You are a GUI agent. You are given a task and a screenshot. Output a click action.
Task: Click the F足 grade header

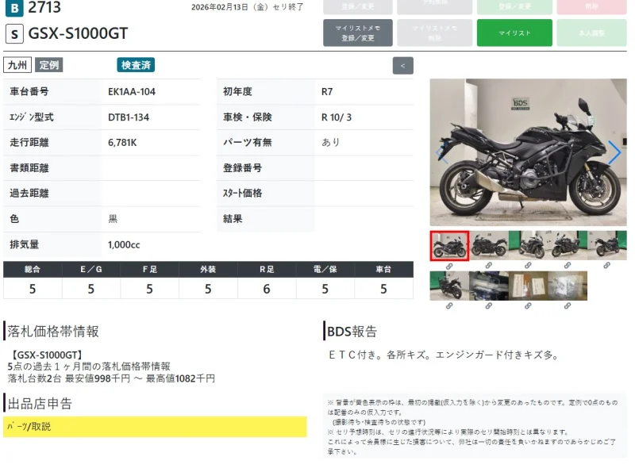[x=149, y=269]
